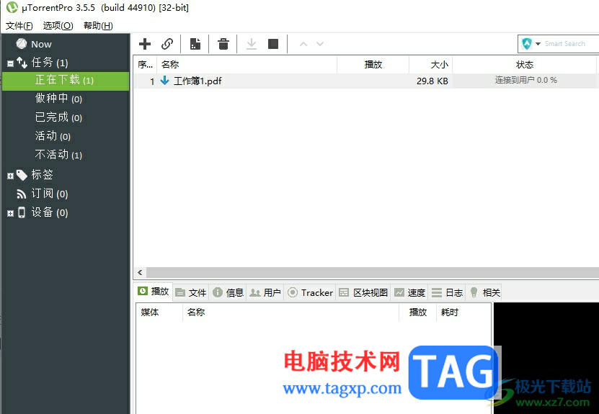Switch to the 日志 tab
599x414 pixels.
pyautogui.click(x=447, y=292)
